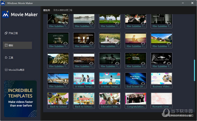
Task: Close the Windows Movie Maker window
Action: tap(192, 3)
